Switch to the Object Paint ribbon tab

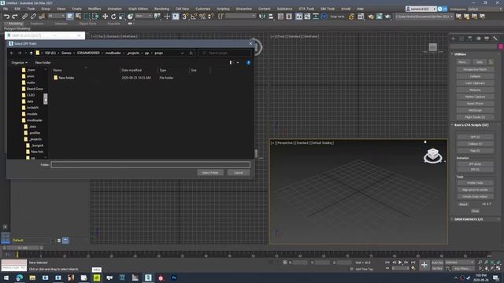tap(87, 24)
